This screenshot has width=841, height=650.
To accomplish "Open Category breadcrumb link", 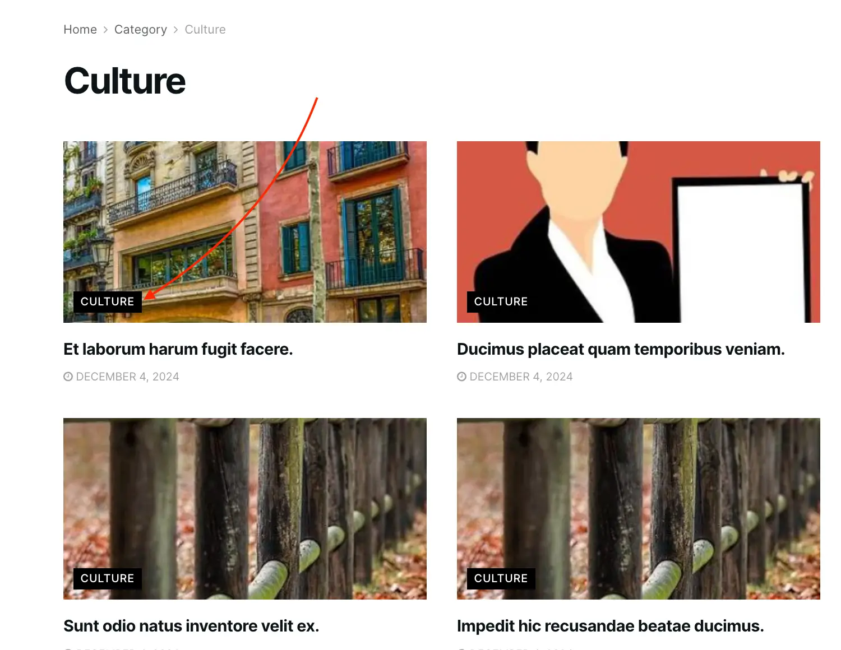I will point(141,30).
